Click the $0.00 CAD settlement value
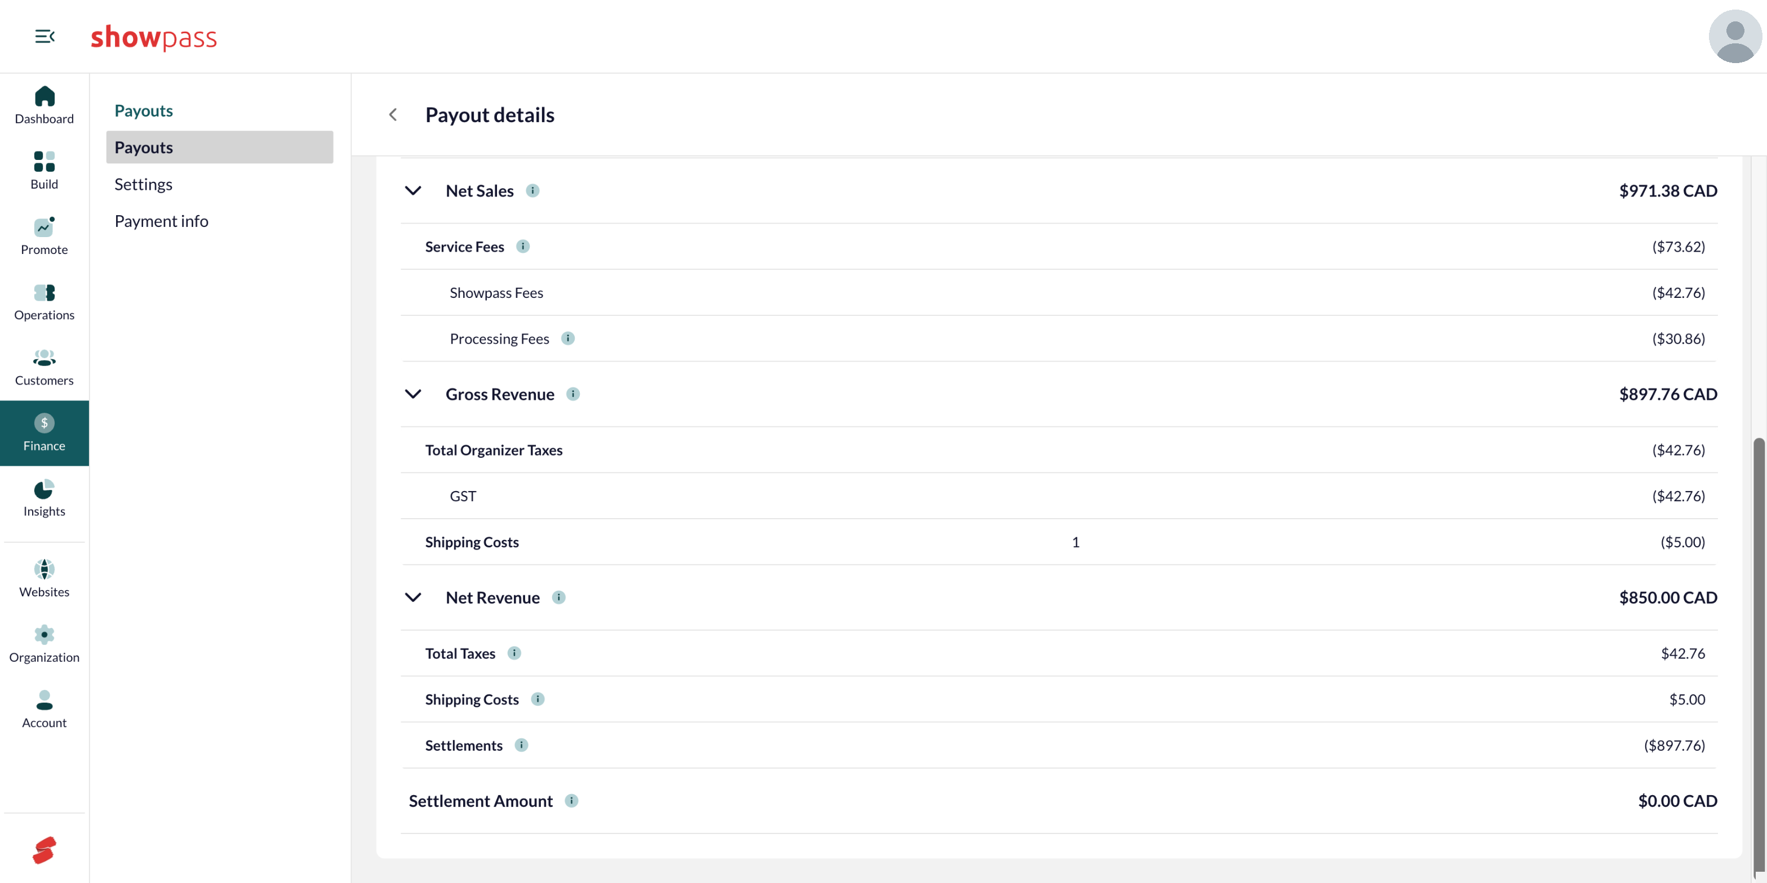This screenshot has height=883, width=1767. click(1677, 801)
